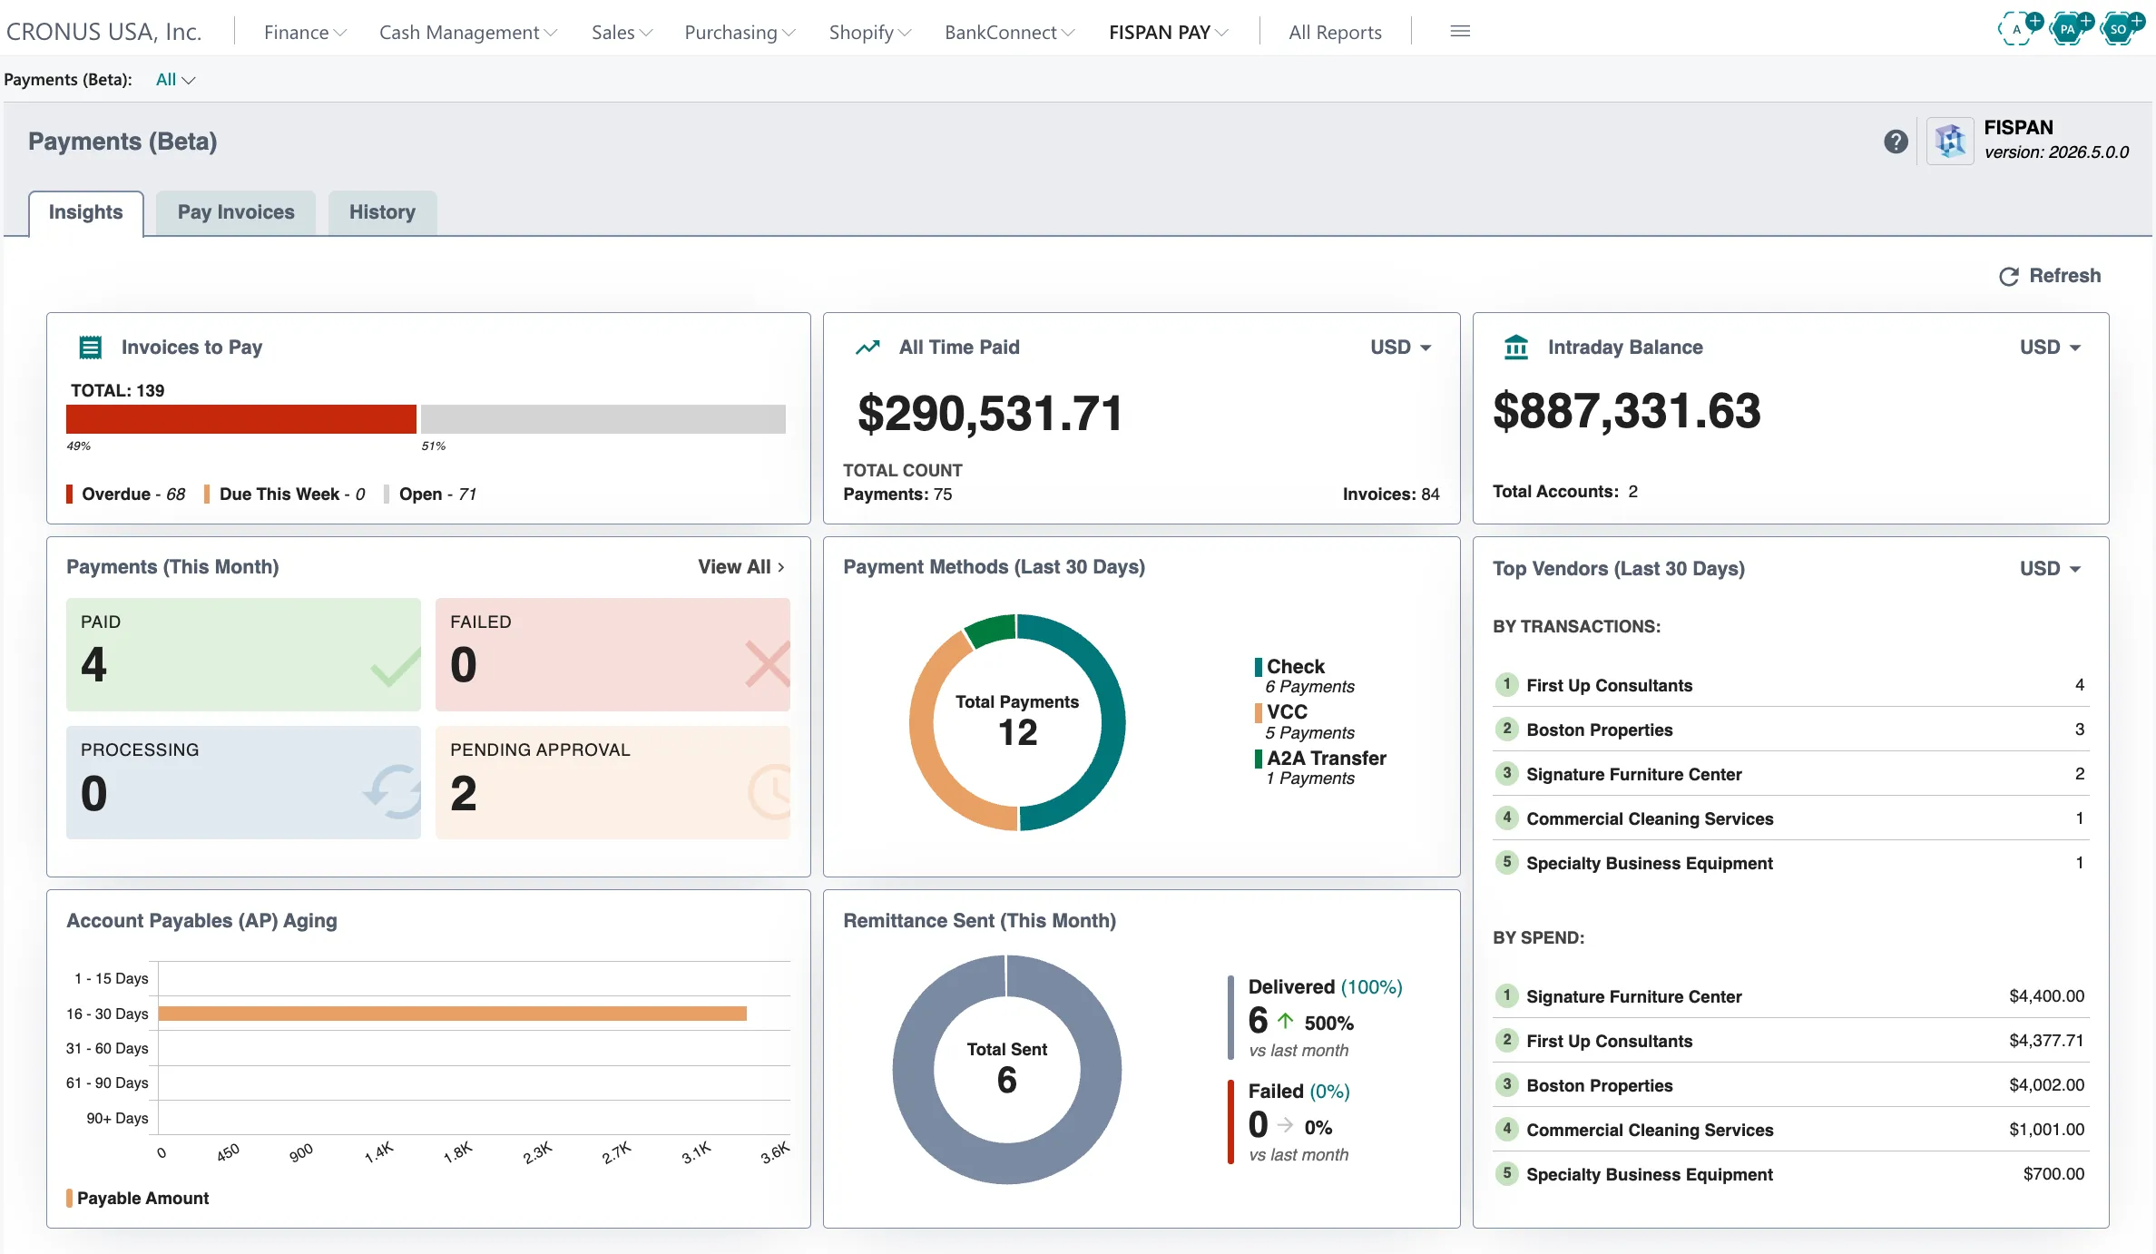Click the orange VCC legend swatch
Image resolution: width=2156 pixels, height=1254 pixels.
pos(1259,712)
